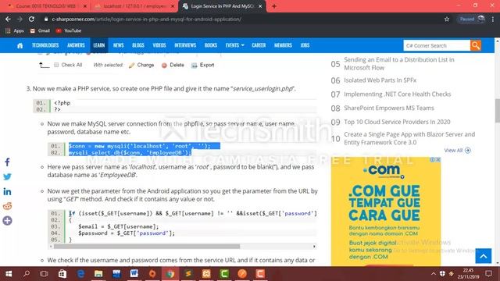Viewport: 500px width, 281px height.
Task: Open the Videos menu item
Action: click(159, 45)
